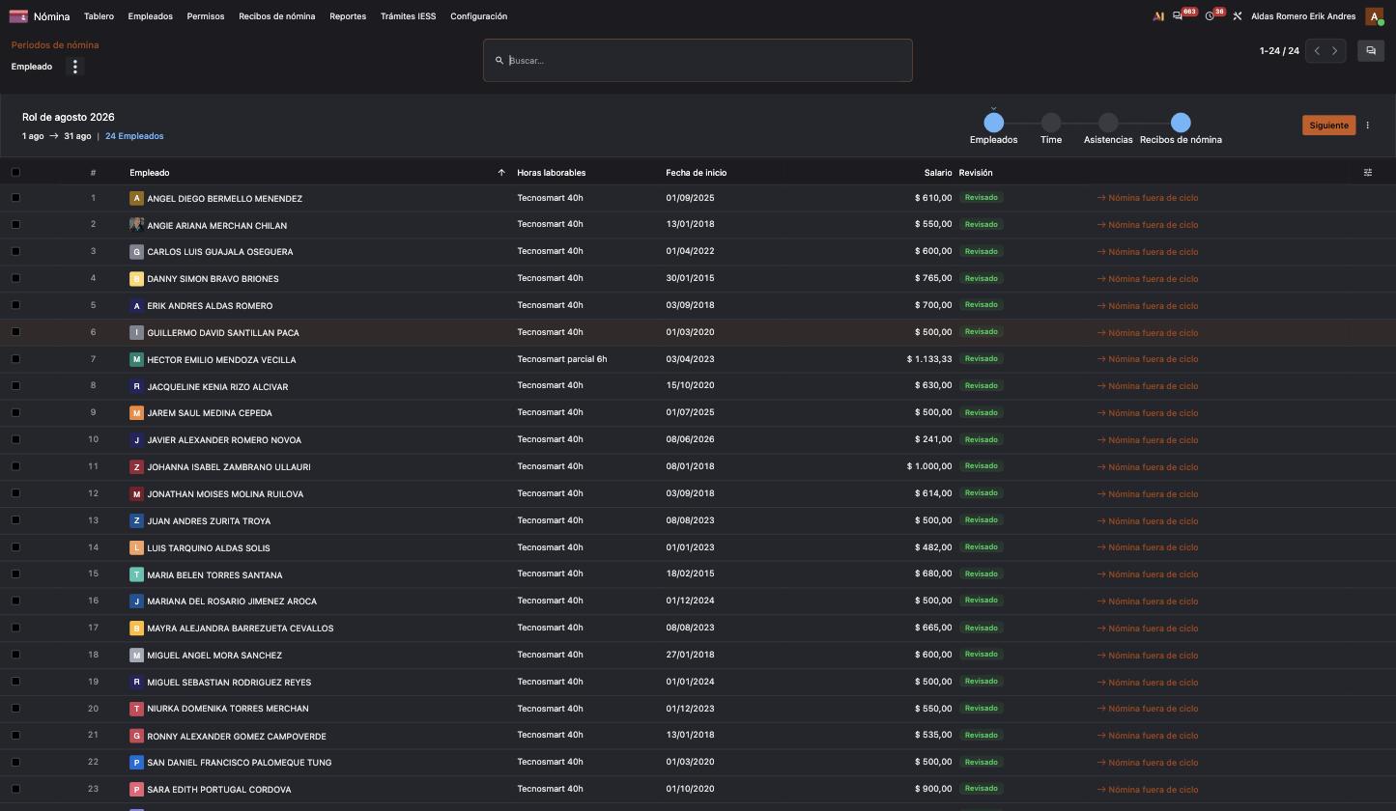Viewport: 1396px width, 811px height.
Task: Expand the small chevron above Empleados step
Action: 993,108
